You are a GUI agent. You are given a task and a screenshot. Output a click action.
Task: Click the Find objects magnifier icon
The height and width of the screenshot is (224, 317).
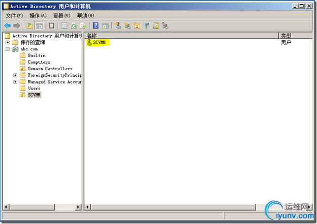(155, 26)
